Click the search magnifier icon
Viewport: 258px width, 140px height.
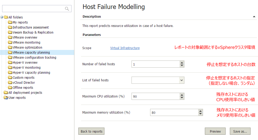click(67, 9)
